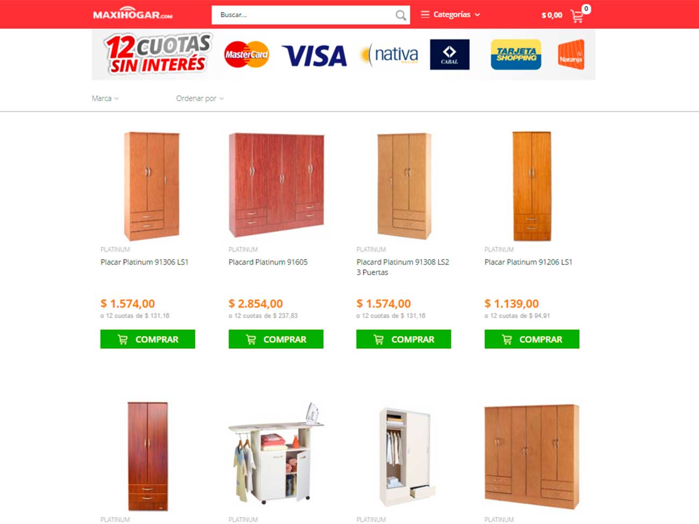Viewport: 699px width, 524px height.
Task: Expand the Ordenar por dropdown
Action: (200, 98)
